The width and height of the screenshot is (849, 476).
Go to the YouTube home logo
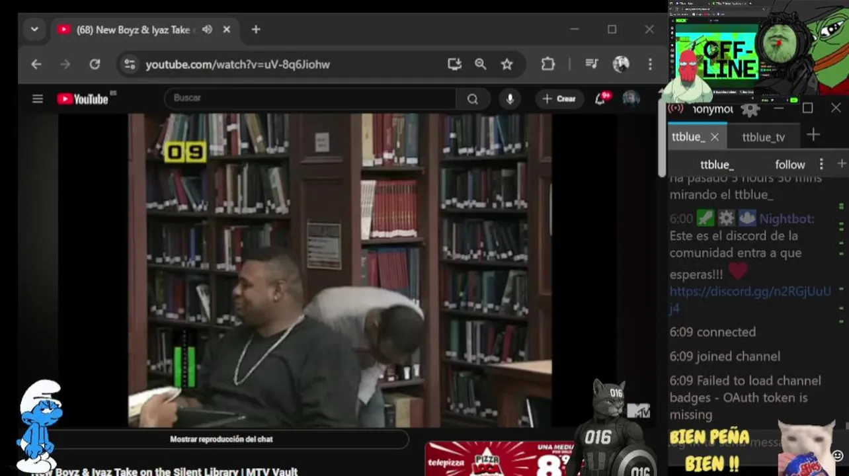point(83,99)
